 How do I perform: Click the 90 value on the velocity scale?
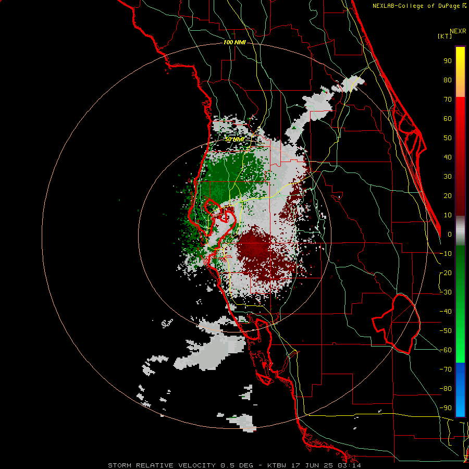[448, 61]
